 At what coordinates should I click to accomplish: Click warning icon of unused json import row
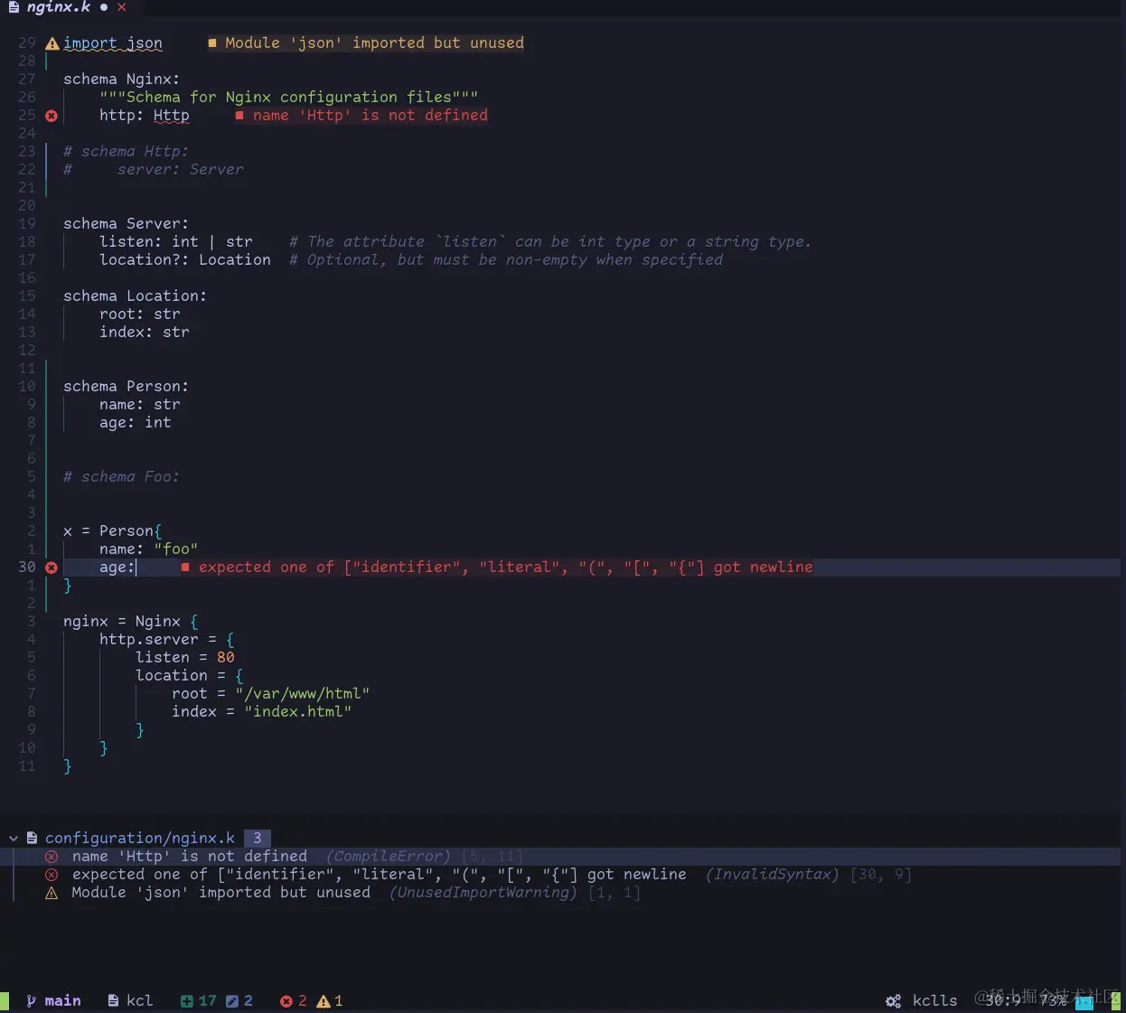click(x=52, y=893)
